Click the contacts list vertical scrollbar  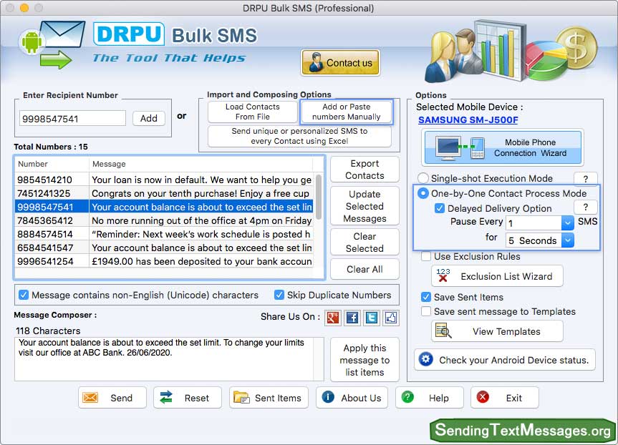(x=319, y=197)
